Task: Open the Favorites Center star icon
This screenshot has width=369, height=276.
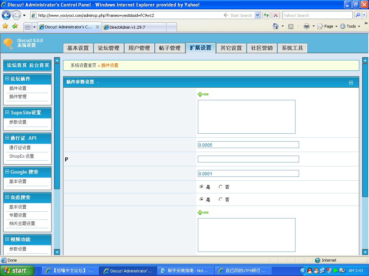Action: click(x=5, y=26)
